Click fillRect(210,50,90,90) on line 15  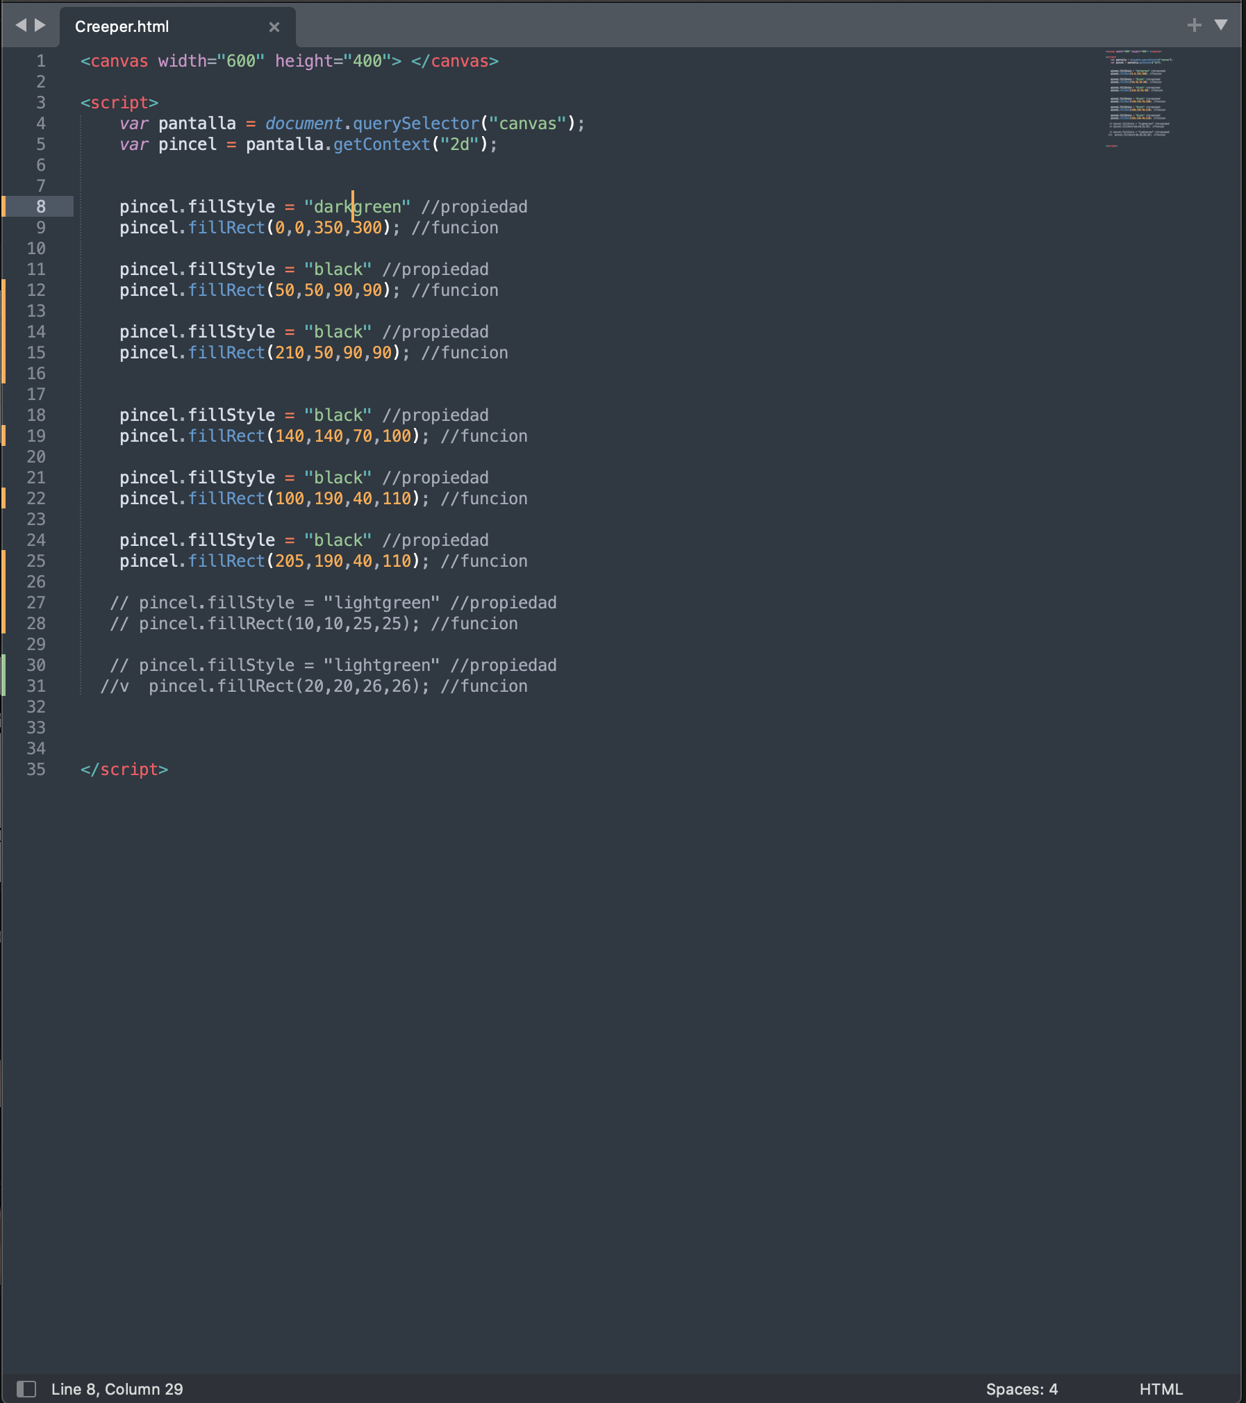tap(294, 353)
